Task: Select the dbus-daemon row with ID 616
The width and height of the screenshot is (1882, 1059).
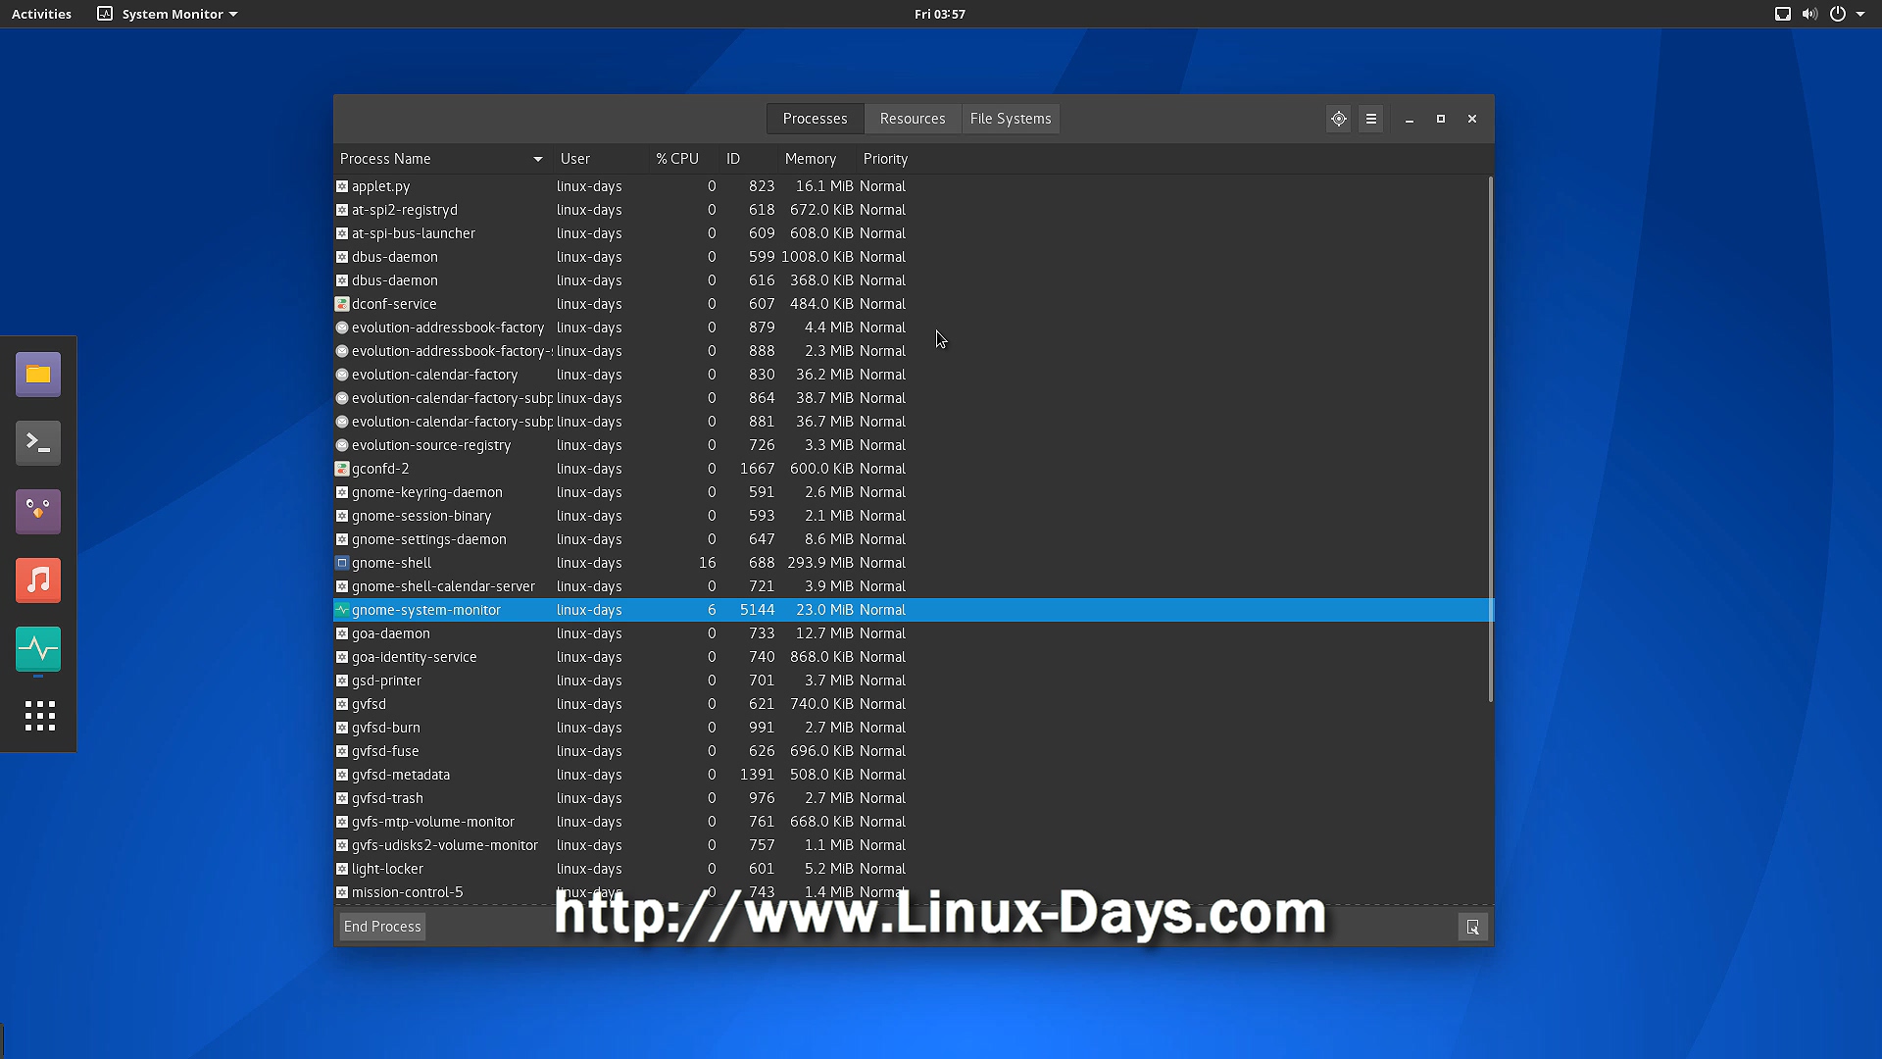Action: click(x=912, y=280)
